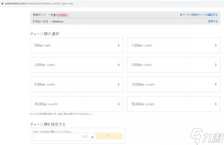Select the 500pt charge option

77,45
